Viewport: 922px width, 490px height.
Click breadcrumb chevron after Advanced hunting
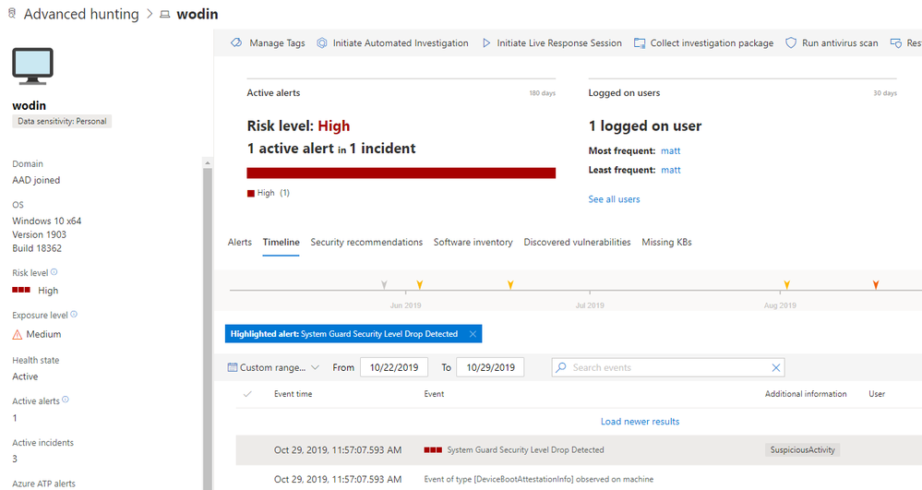pyautogui.click(x=150, y=14)
